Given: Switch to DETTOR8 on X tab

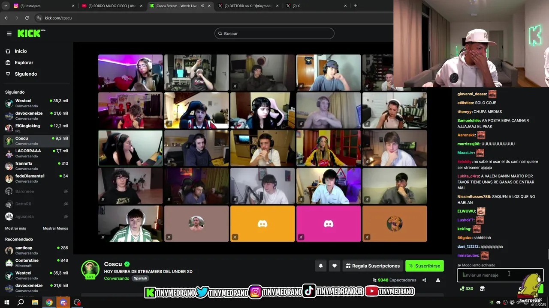Looking at the screenshot, I should point(248,6).
